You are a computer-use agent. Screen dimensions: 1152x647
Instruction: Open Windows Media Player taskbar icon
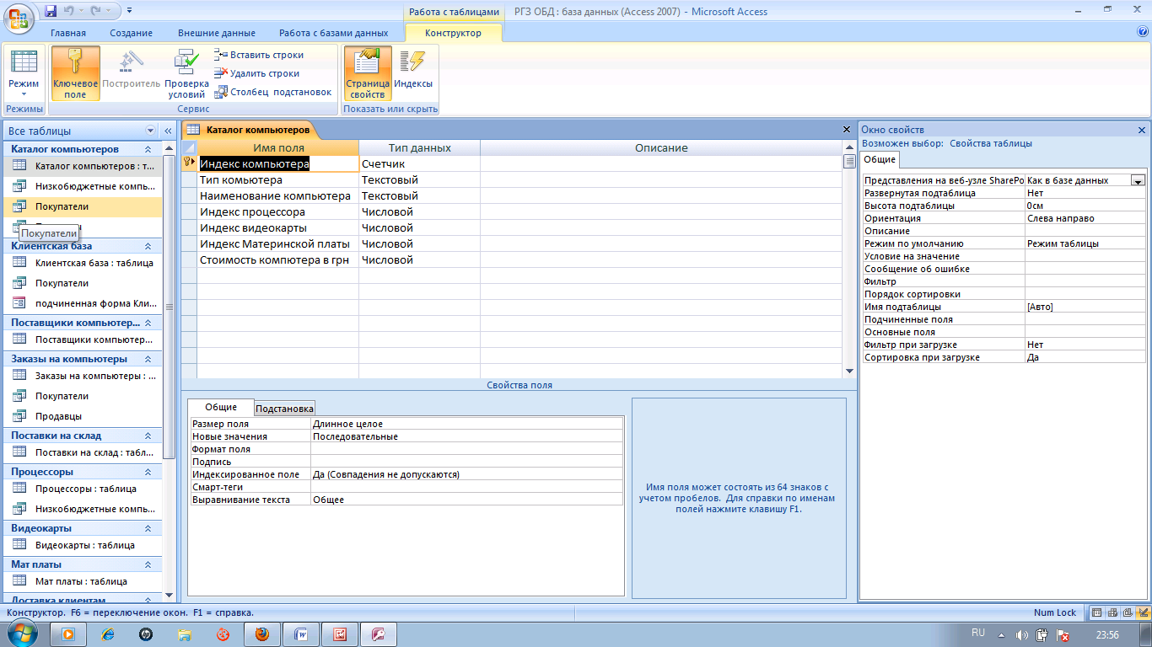[68, 634]
